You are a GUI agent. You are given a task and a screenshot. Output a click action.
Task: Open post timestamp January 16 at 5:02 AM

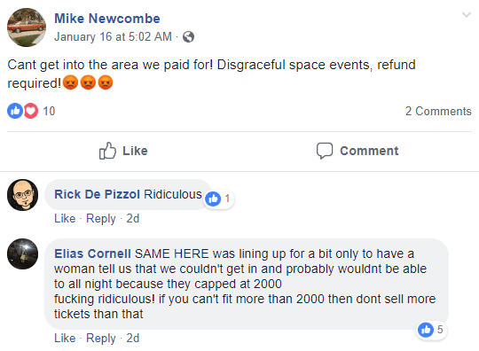(x=113, y=37)
